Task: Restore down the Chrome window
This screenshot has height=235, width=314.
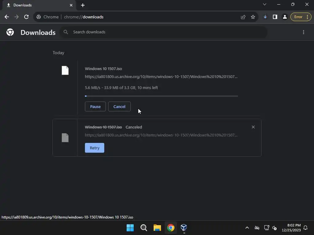Action: pyautogui.click(x=293, y=4)
